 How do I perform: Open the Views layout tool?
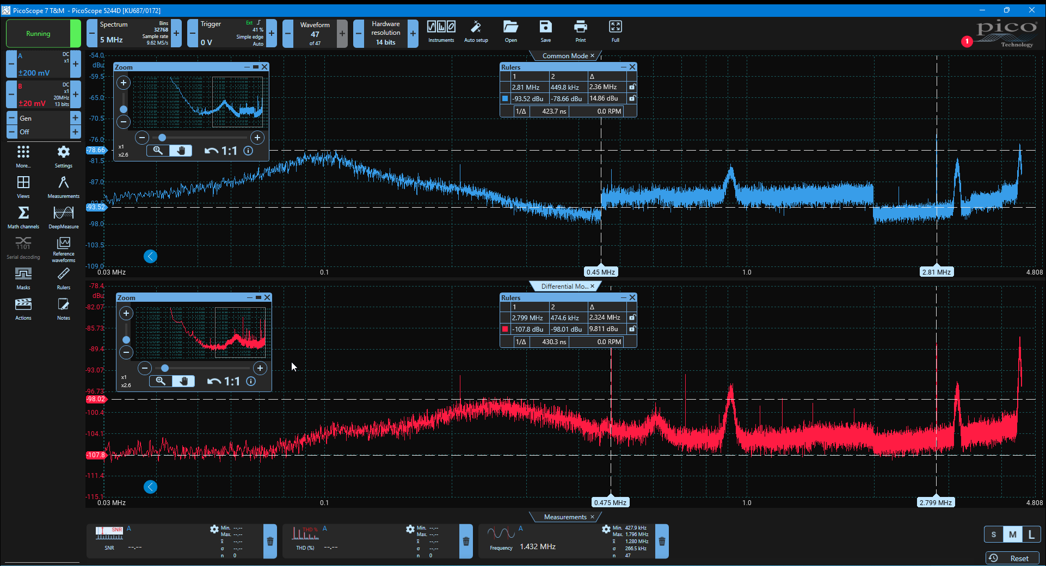point(23,187)
